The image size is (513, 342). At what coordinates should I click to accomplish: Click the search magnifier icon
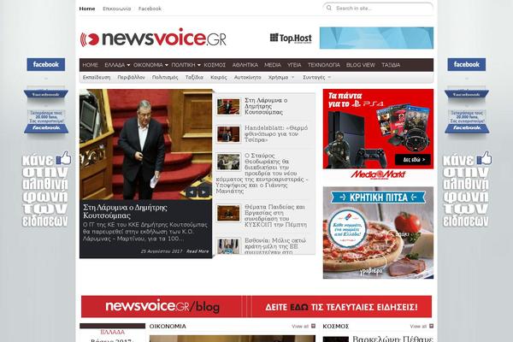pos(329,8)
